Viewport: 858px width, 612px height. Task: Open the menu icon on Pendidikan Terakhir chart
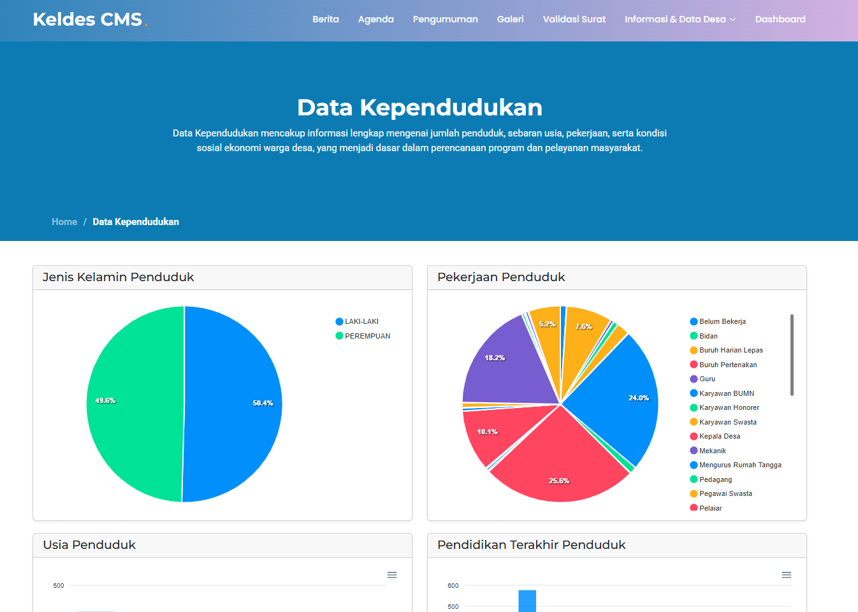(x=787, y=574)
